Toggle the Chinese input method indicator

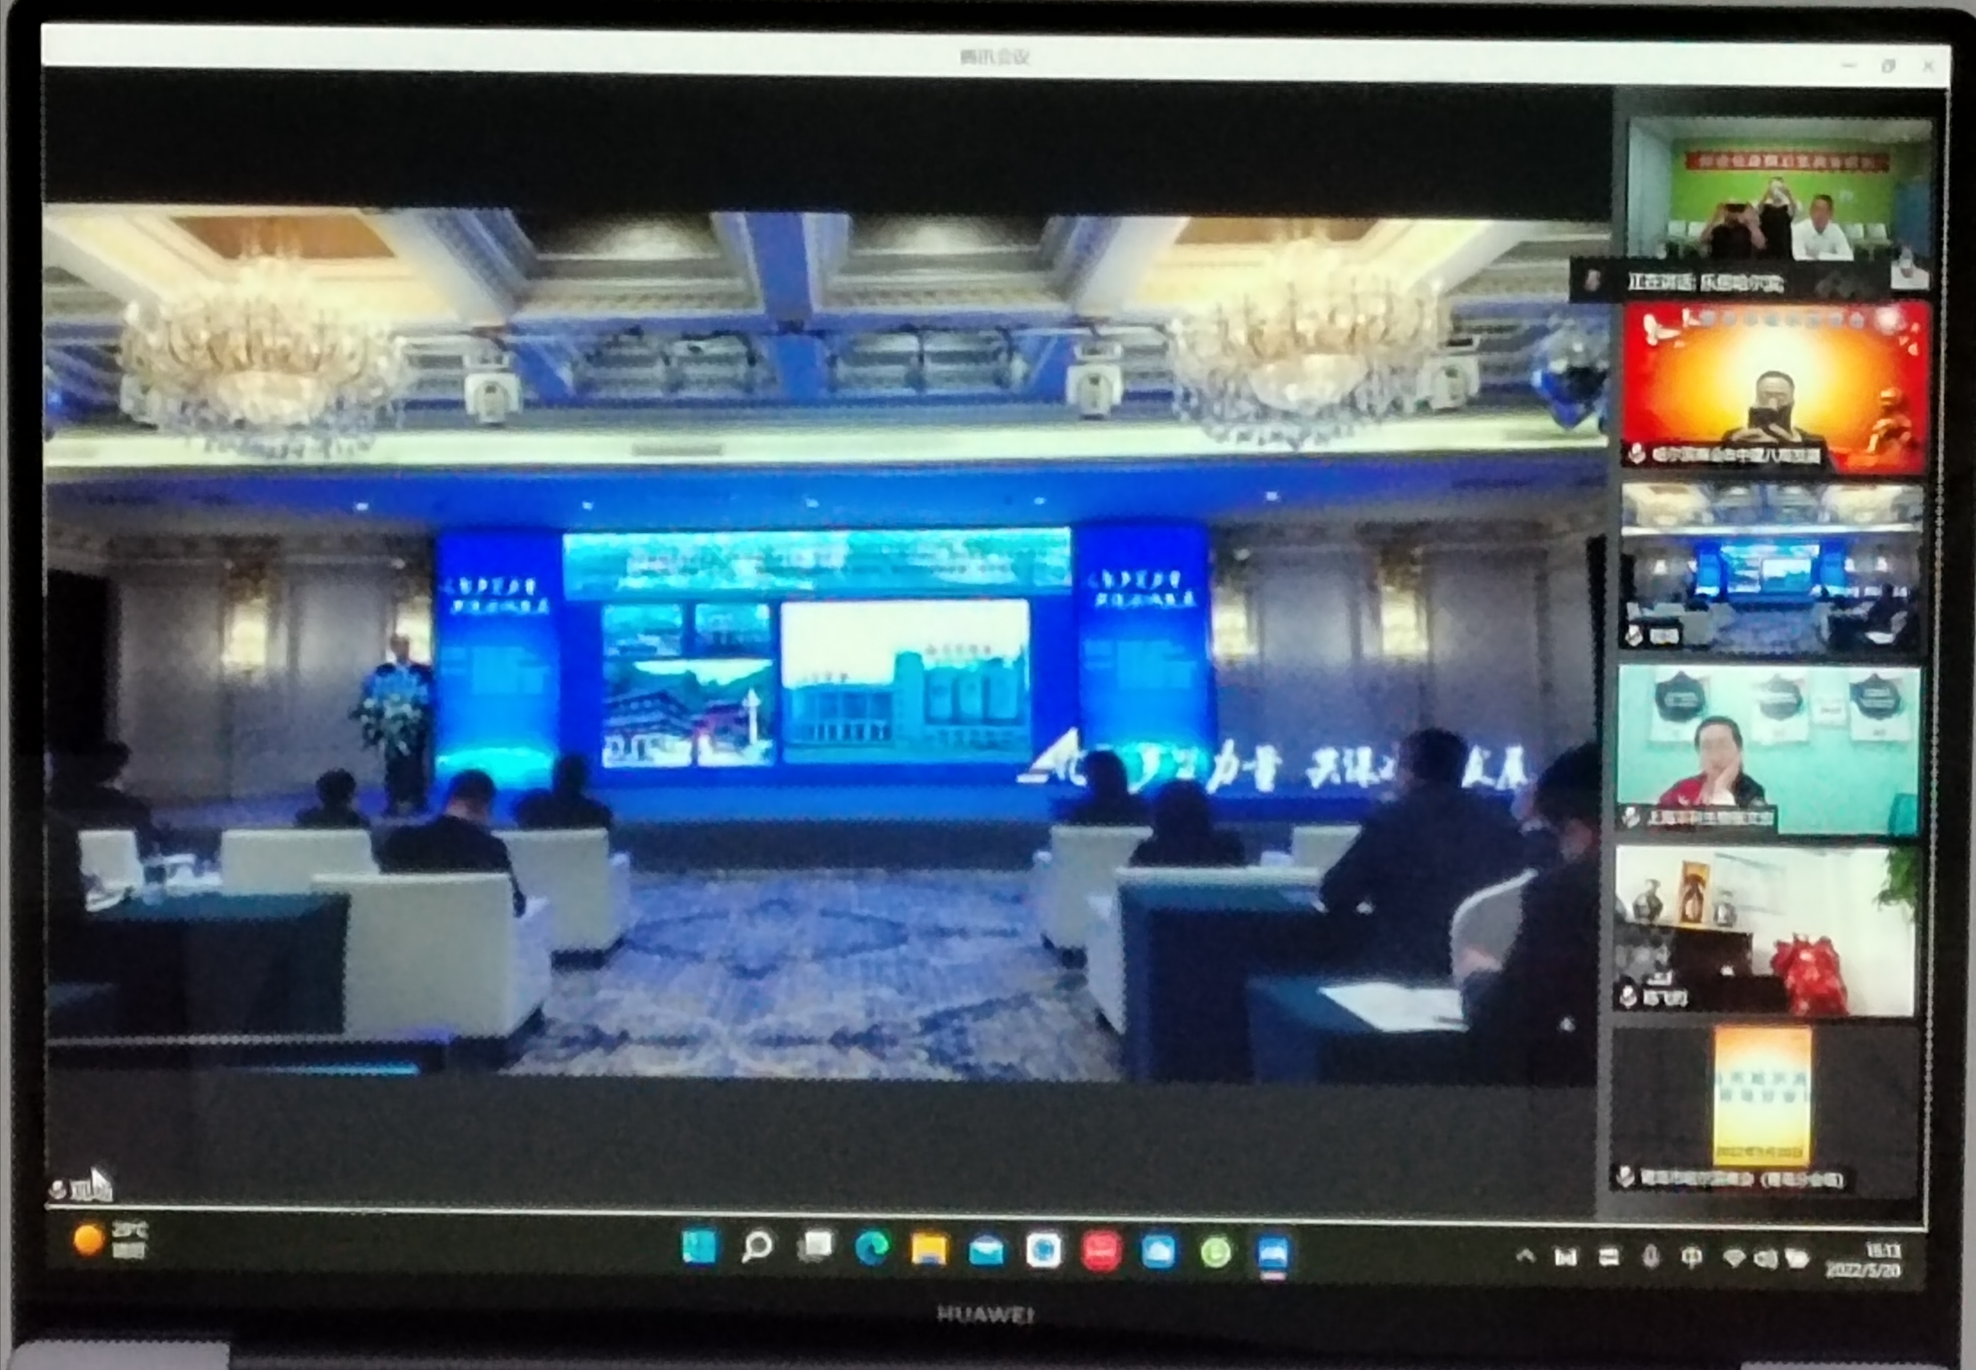(1691, 1258)
